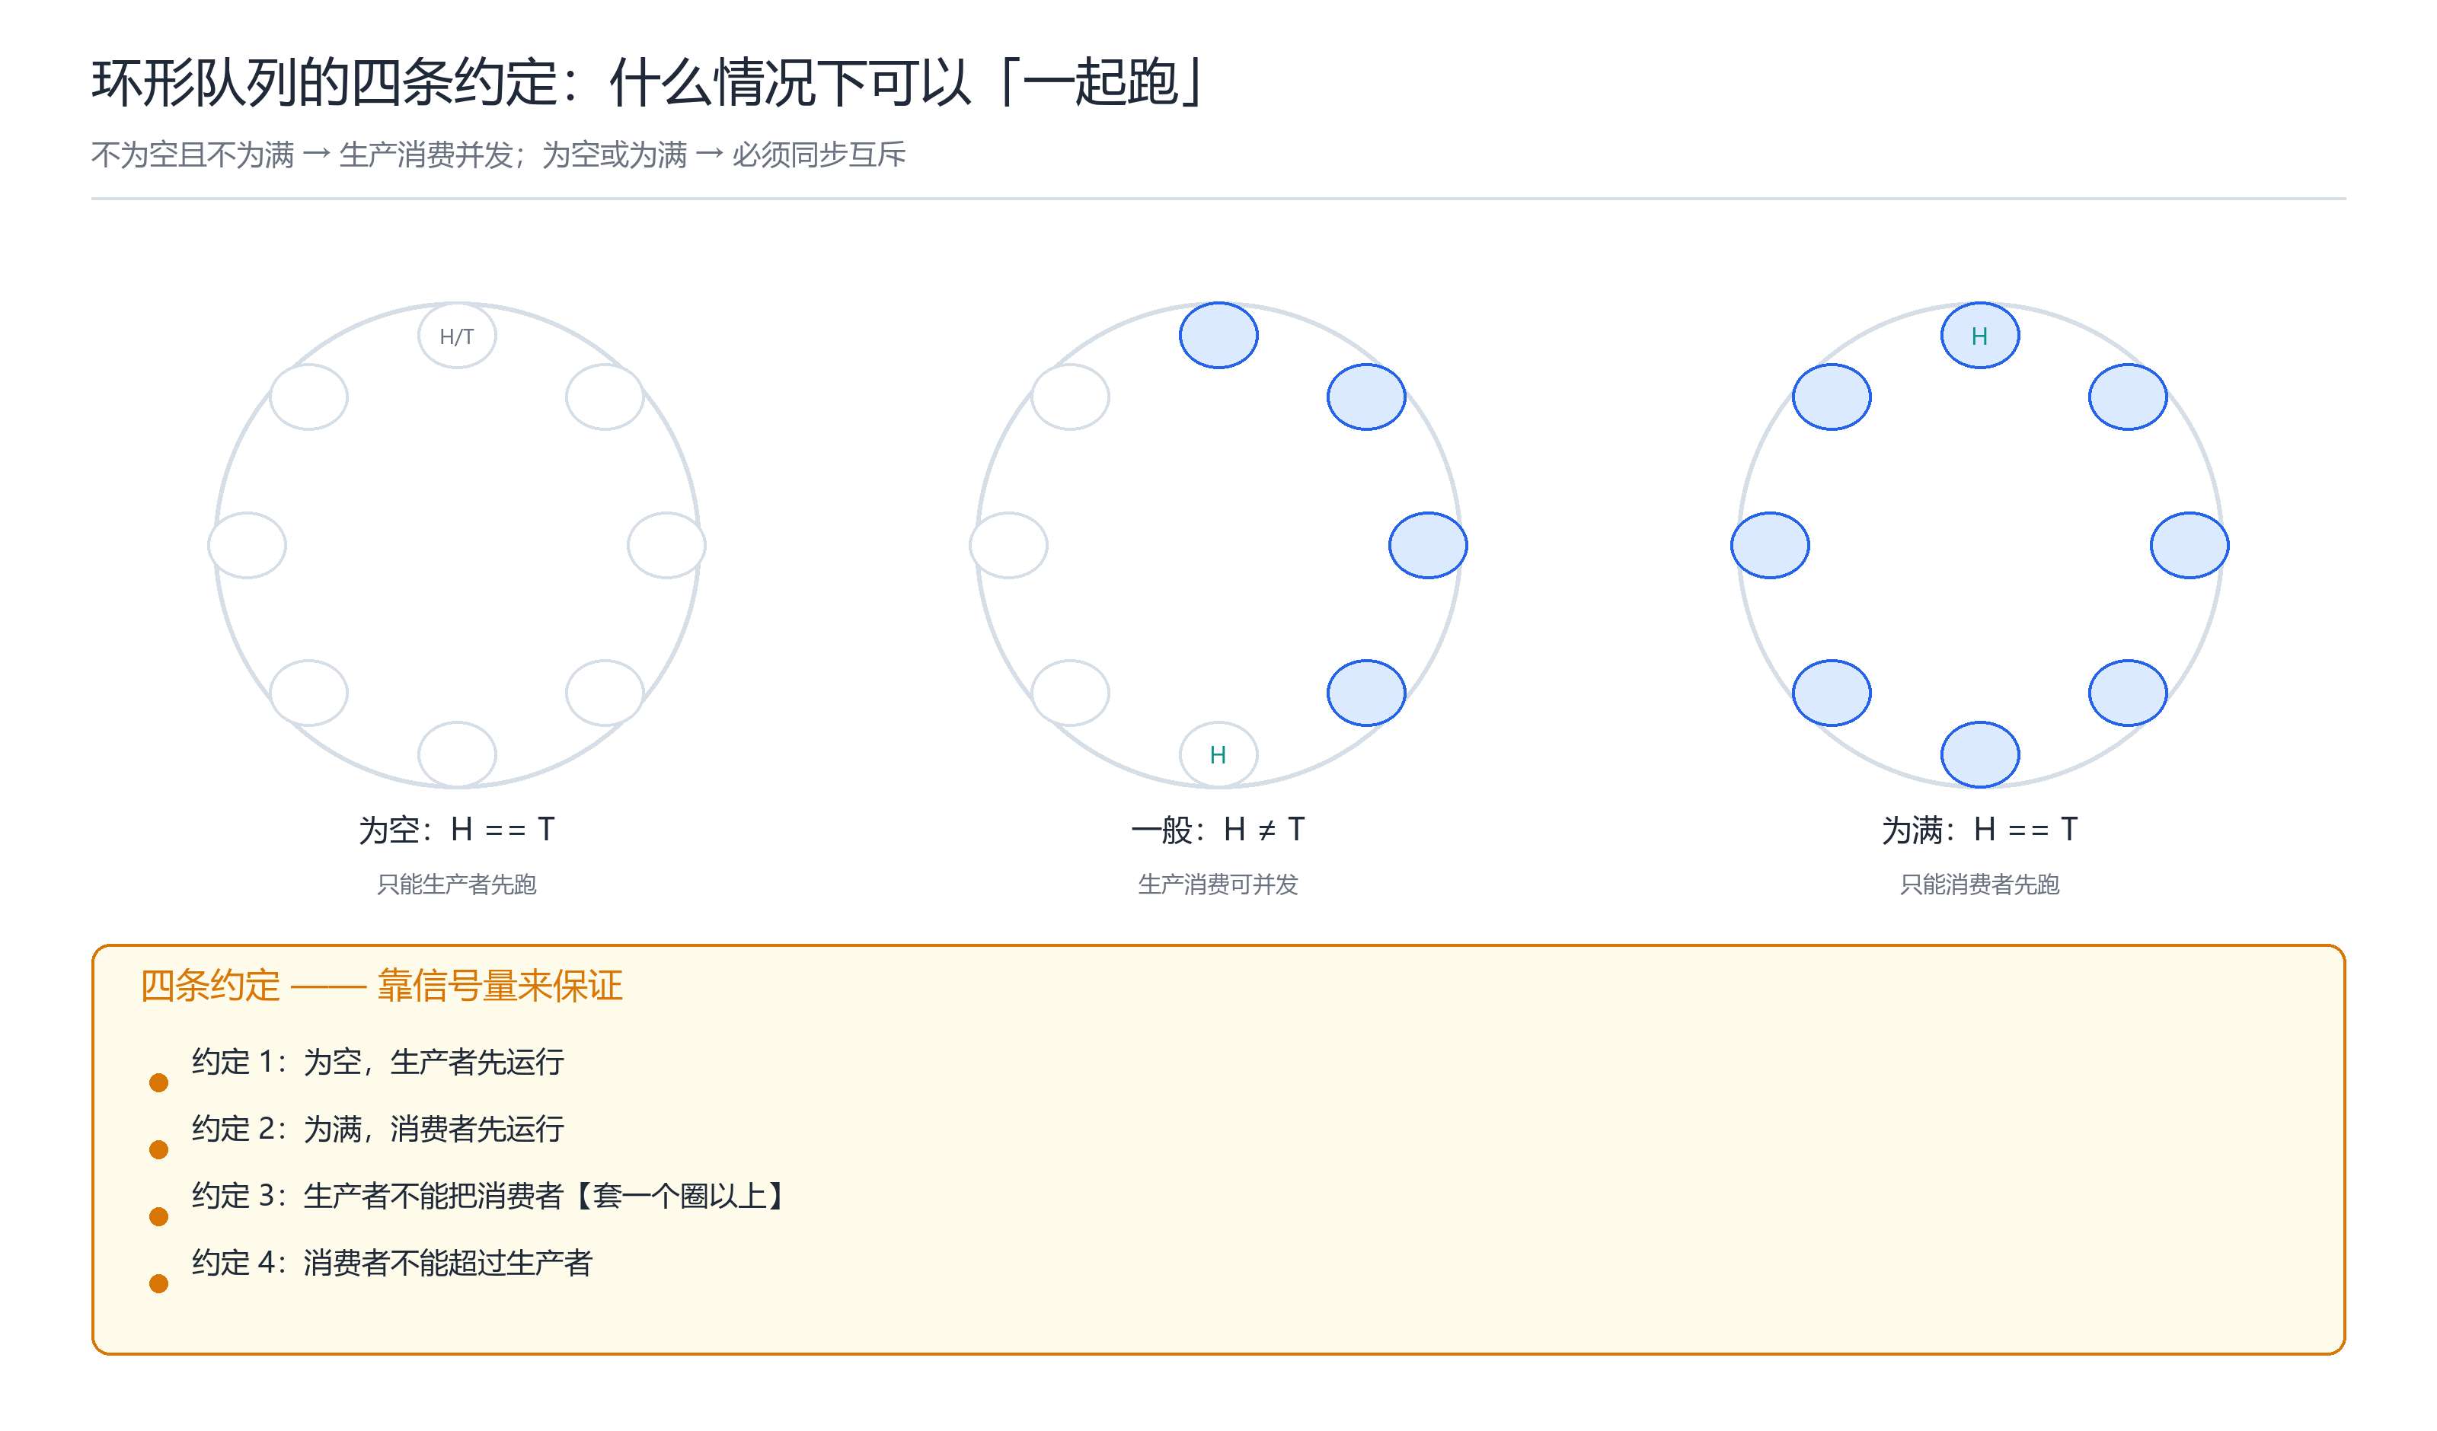
Task: Click the H/T node in empty ring
Action: coord(458,336)
